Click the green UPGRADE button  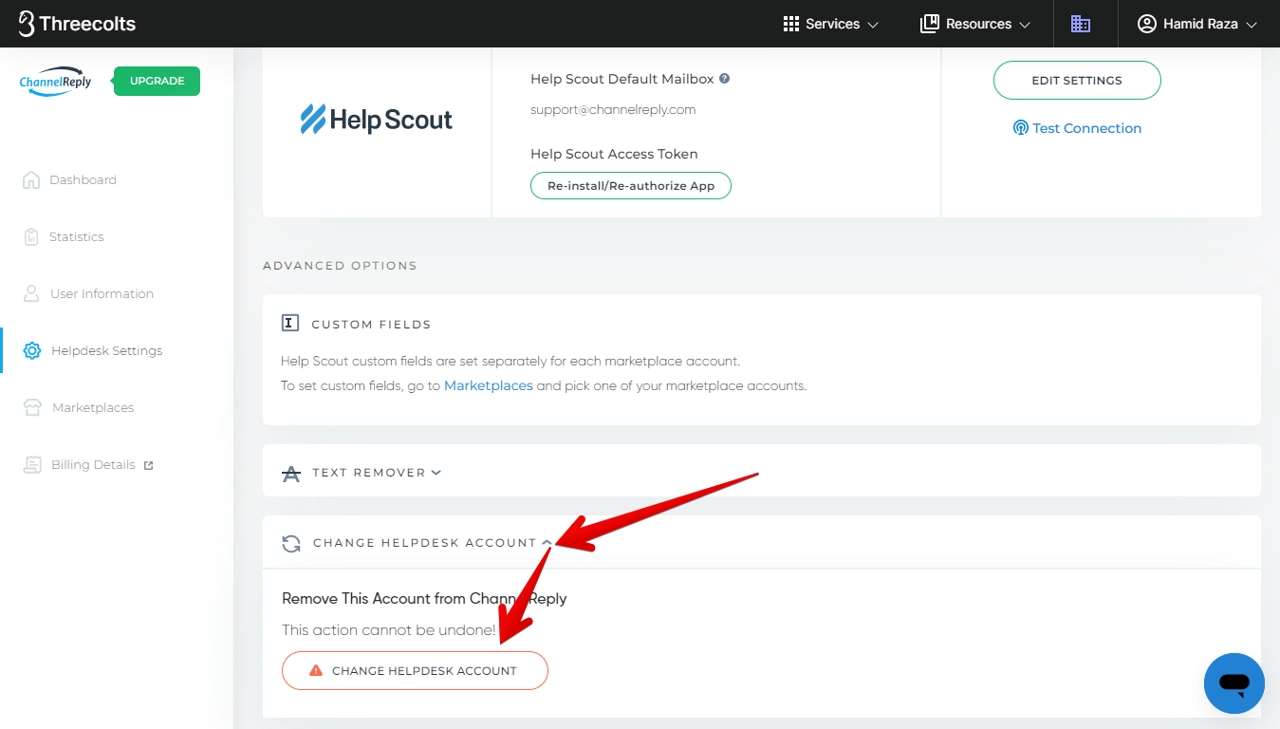(157, 81)
